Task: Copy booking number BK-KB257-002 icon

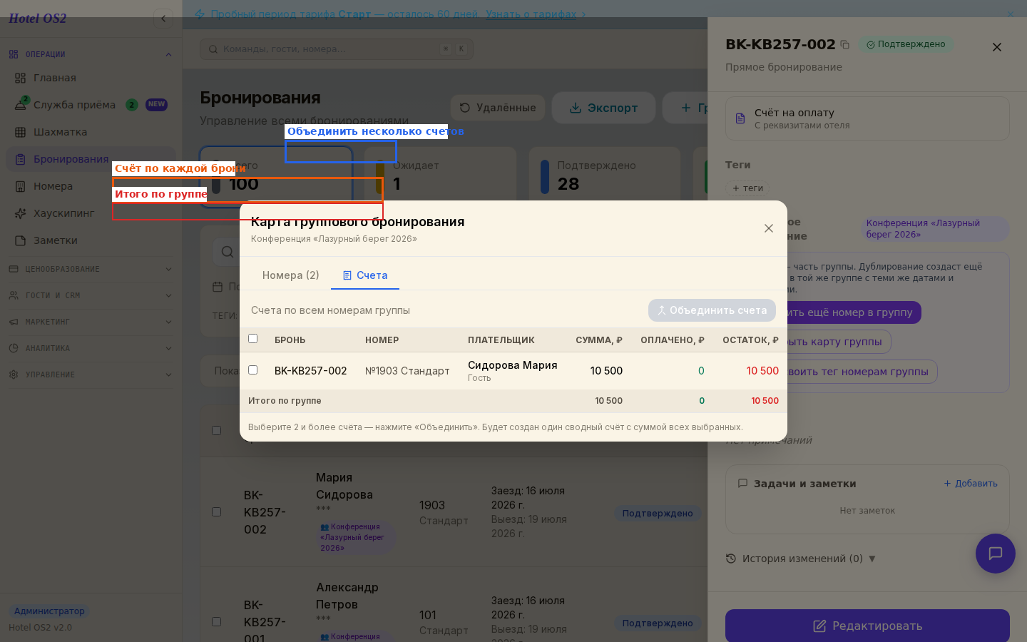Action: pos(845,44)
